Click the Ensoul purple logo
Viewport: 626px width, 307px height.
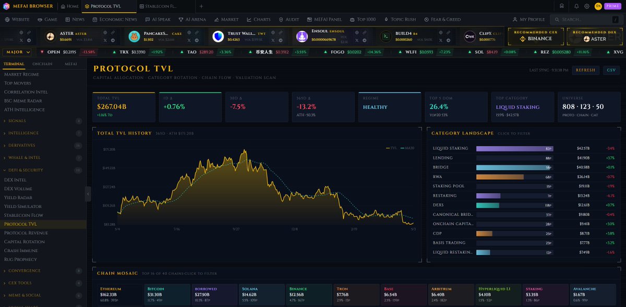pyautogui.click(x=302, y=36)
